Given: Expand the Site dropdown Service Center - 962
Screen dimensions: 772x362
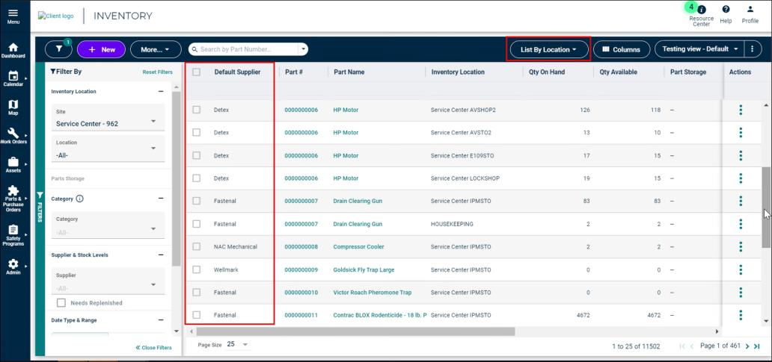Looking at the screenshot, I should tap(107, 118).
